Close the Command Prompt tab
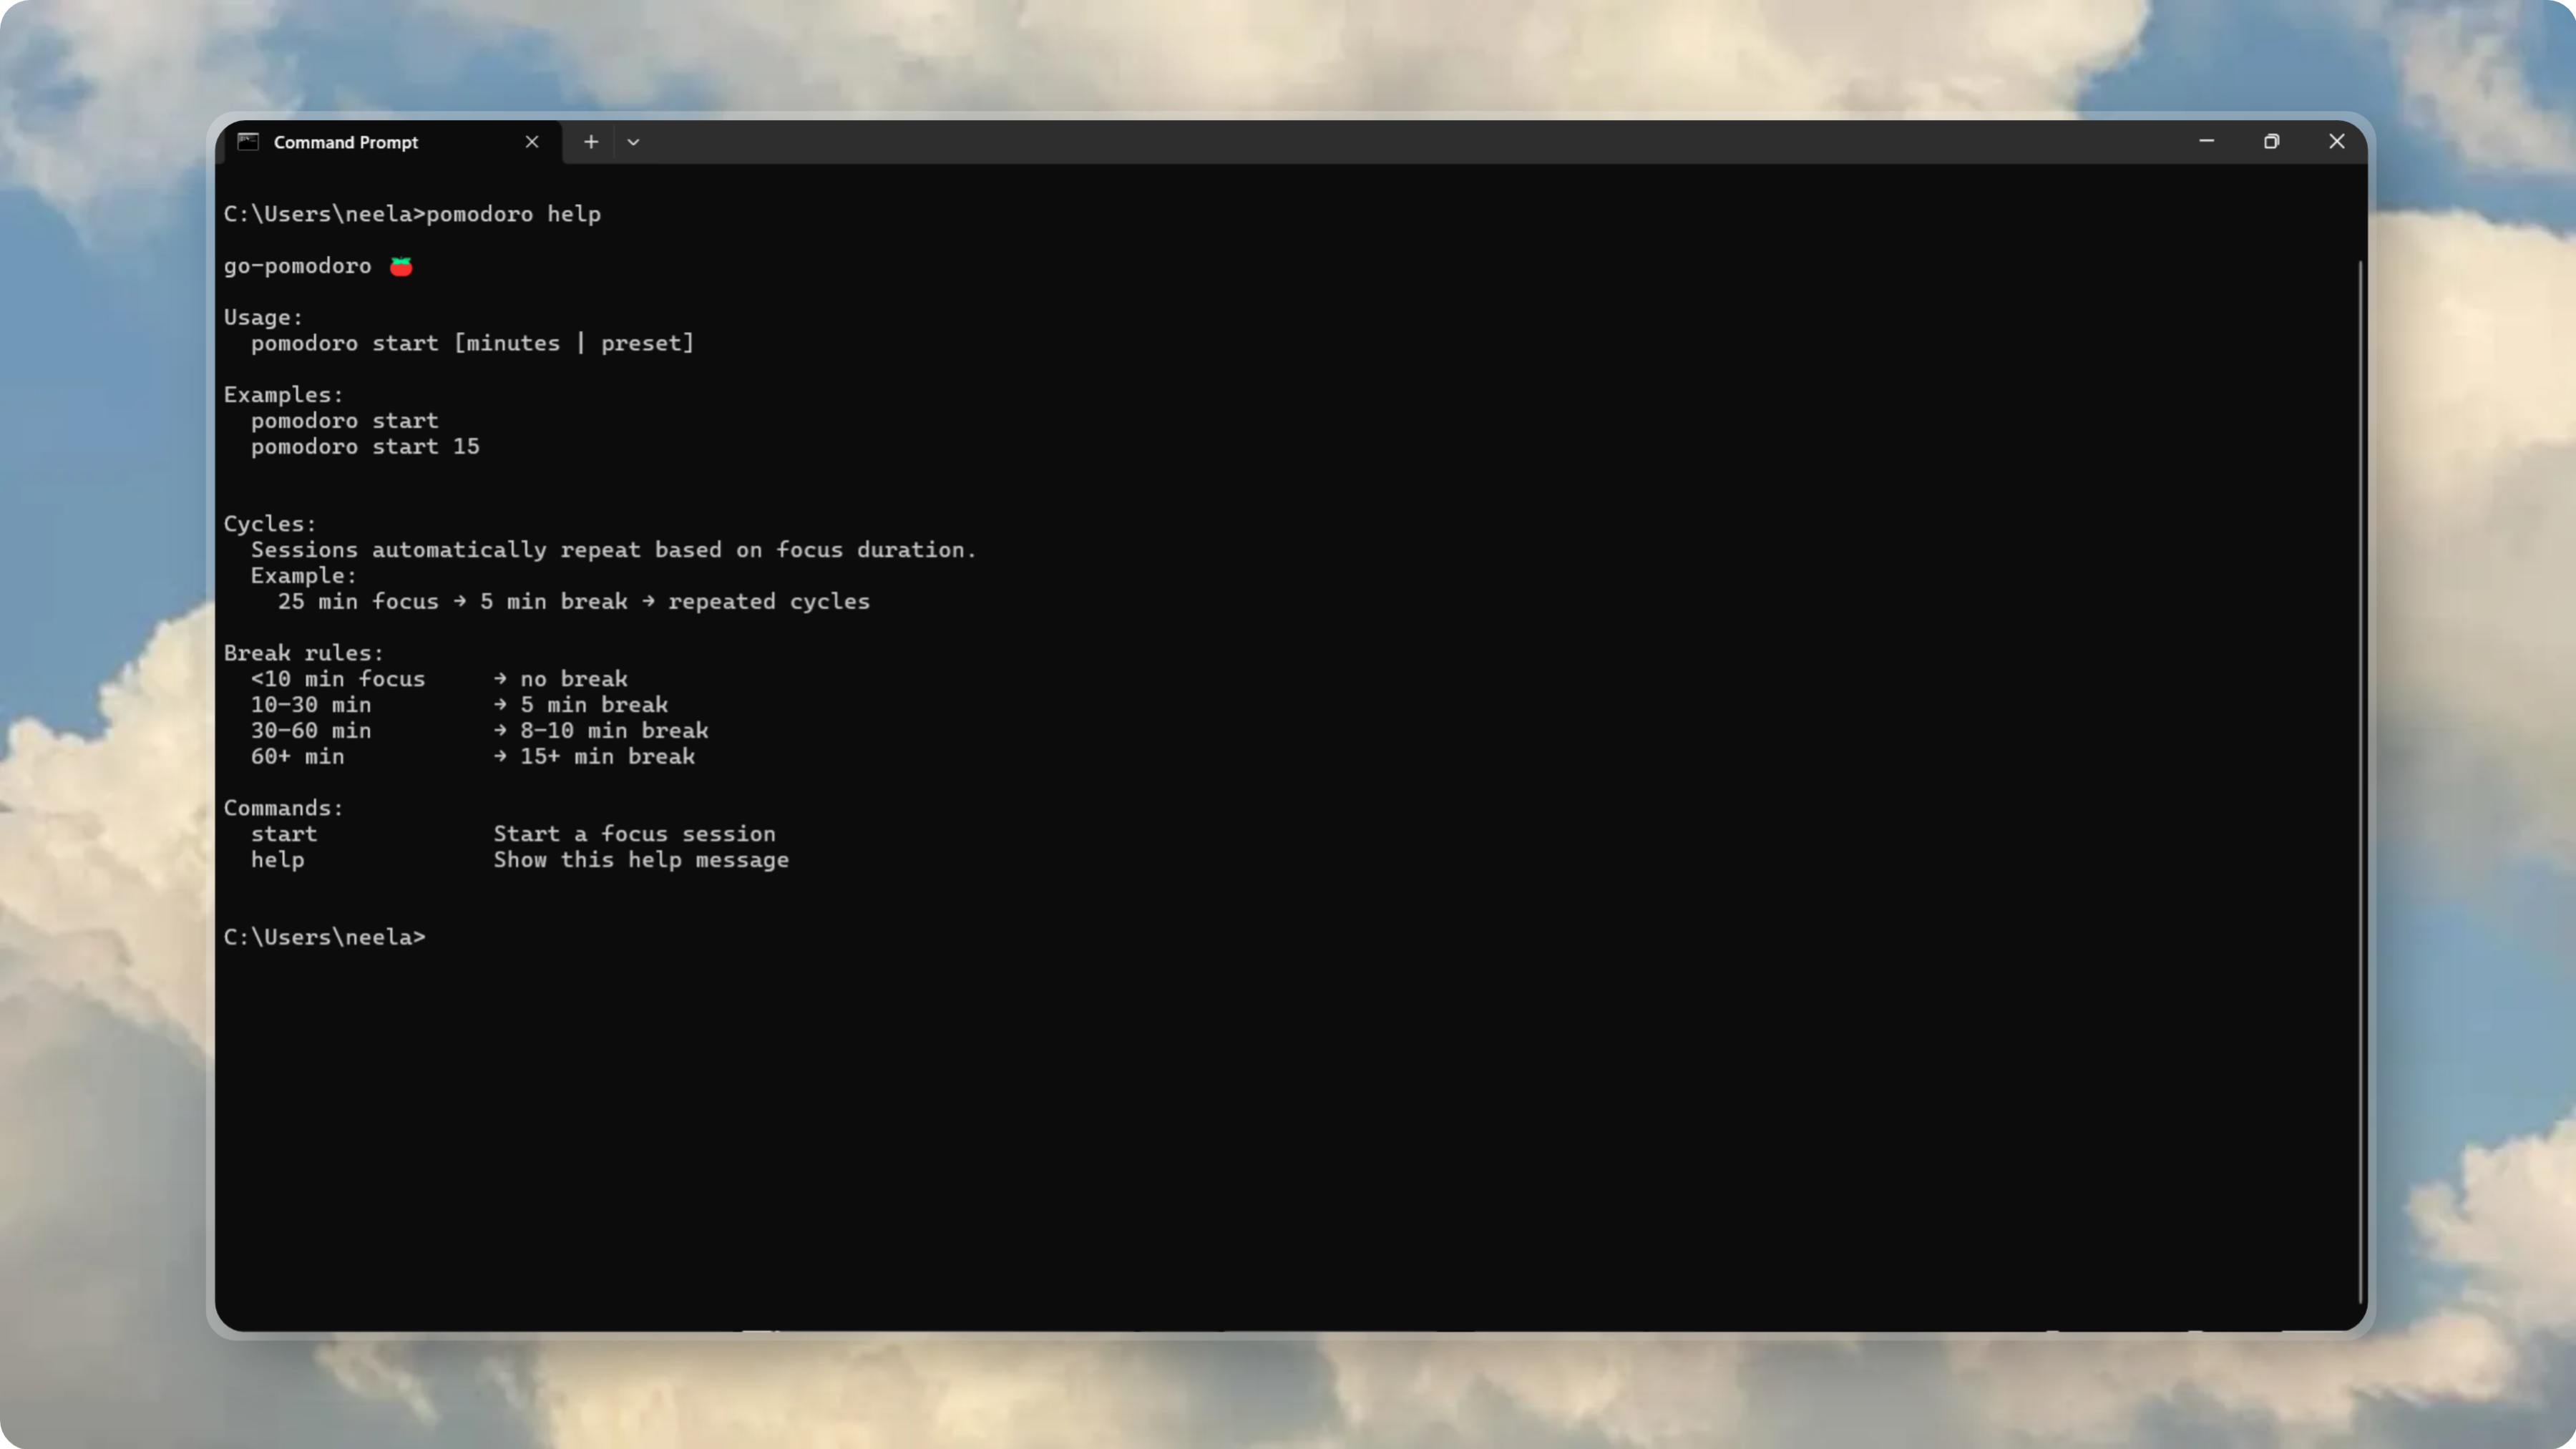Screen dimensions: 2576x1449 point(531,141)
